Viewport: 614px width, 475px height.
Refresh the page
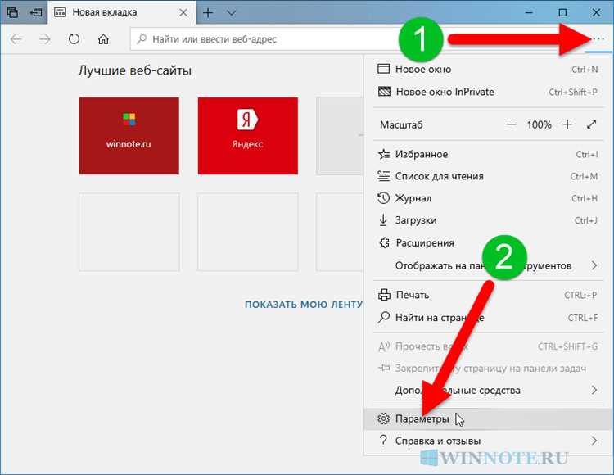pos(74,39)
